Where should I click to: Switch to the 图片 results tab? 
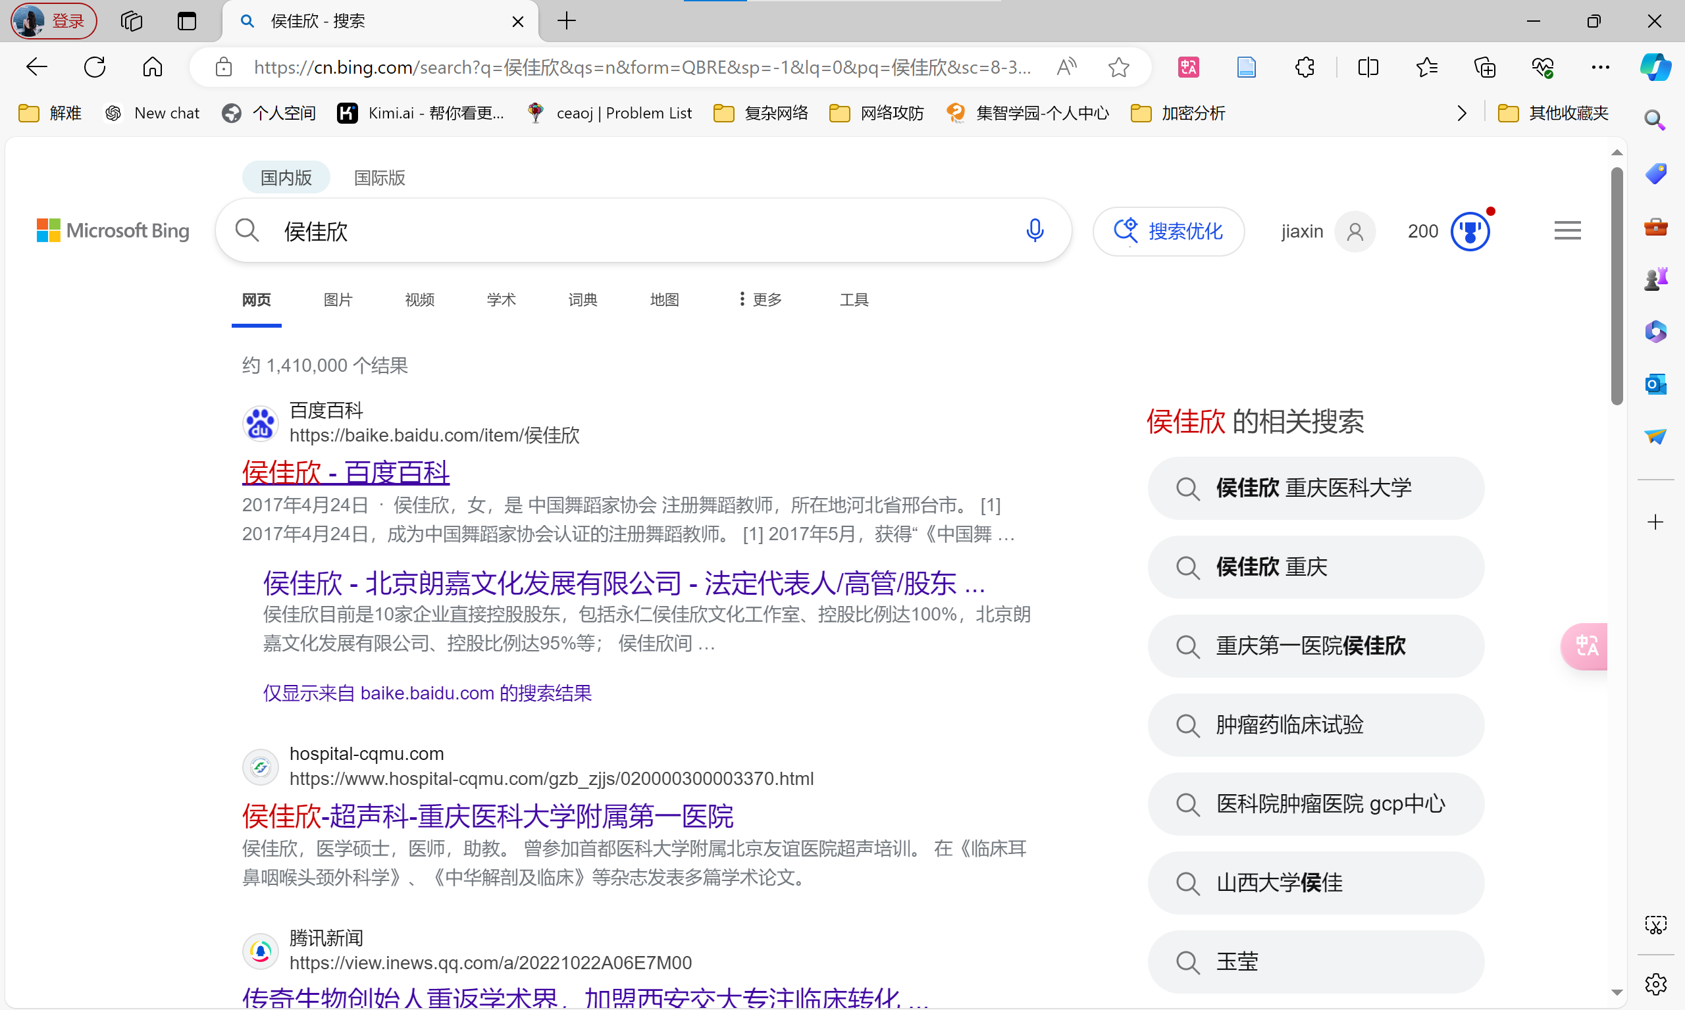[338, 299]
